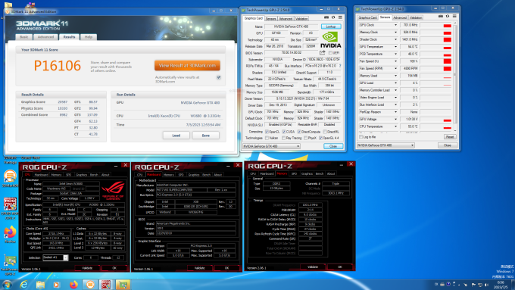The image size is (515, 290).
Task: Open the Memory Clock sensor dropdown arrow
Action: click(x=395, y=33)
